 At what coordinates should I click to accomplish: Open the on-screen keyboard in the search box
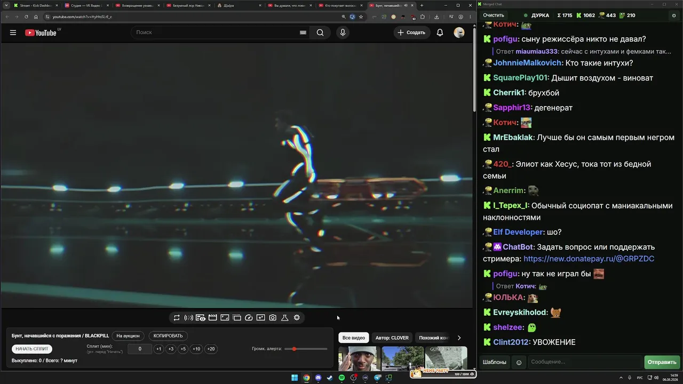303,33
